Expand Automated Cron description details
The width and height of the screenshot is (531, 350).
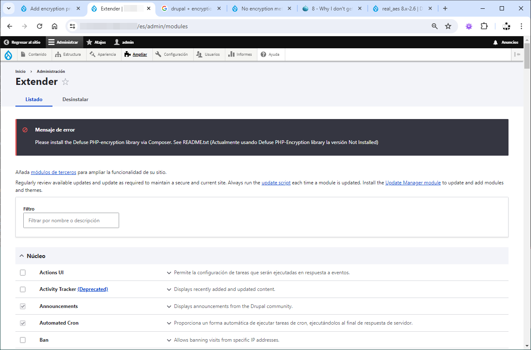tap(169, 323)
